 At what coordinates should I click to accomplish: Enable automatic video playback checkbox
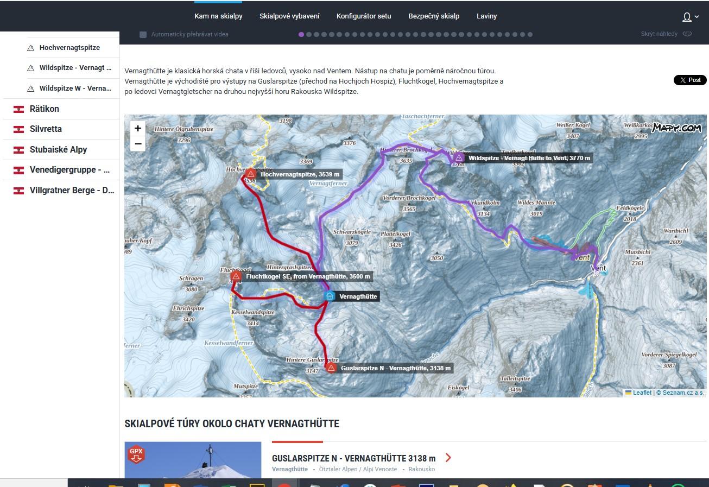tap(143, 34)
